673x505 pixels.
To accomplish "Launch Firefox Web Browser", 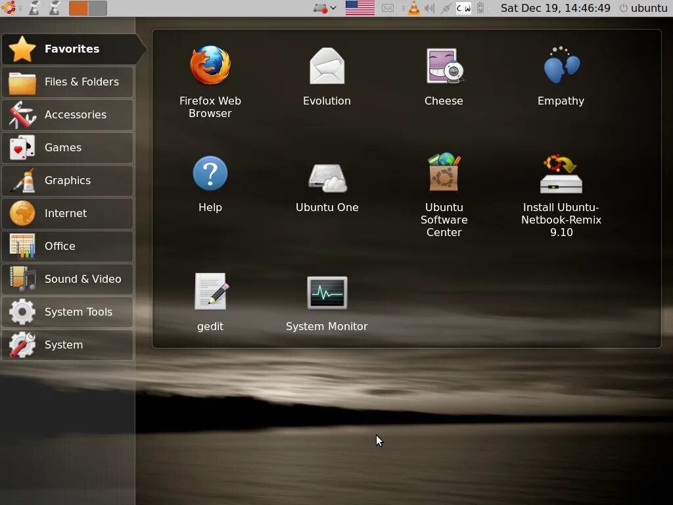I will pyautogui.click(x=210, y=82).
